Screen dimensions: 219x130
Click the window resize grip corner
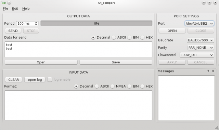pos(217,127)
